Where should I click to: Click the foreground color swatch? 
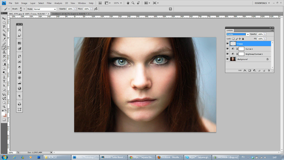(3, 114)
